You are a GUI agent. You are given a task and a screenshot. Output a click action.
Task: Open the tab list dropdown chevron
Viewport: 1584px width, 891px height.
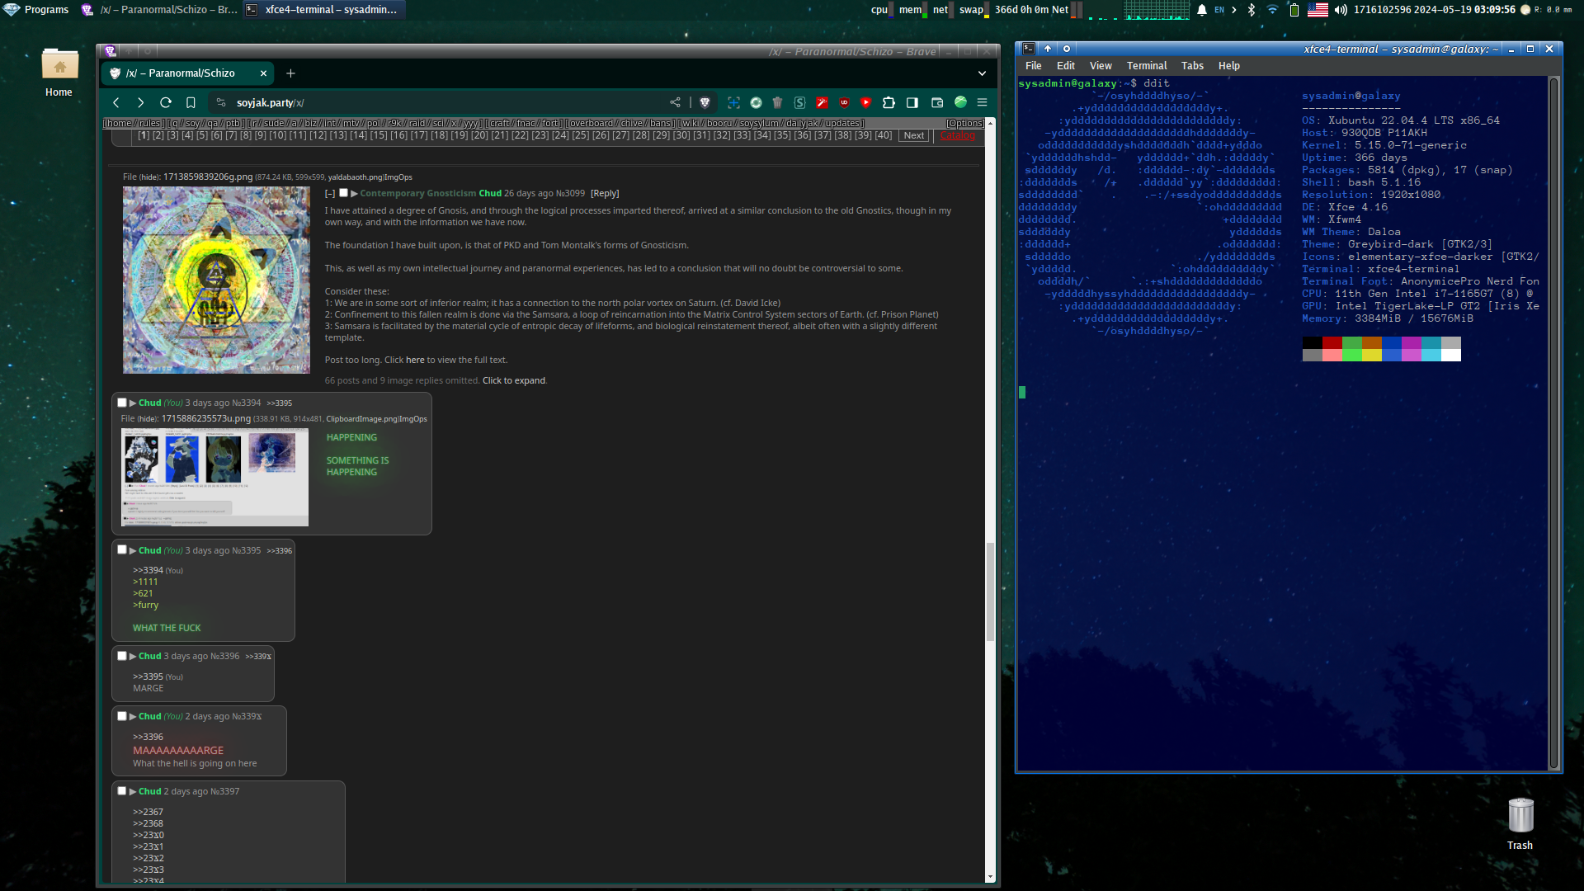pos(982,73)
